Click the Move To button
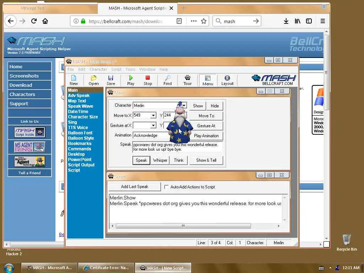This screenshot has height=273, width=364. 207,116
